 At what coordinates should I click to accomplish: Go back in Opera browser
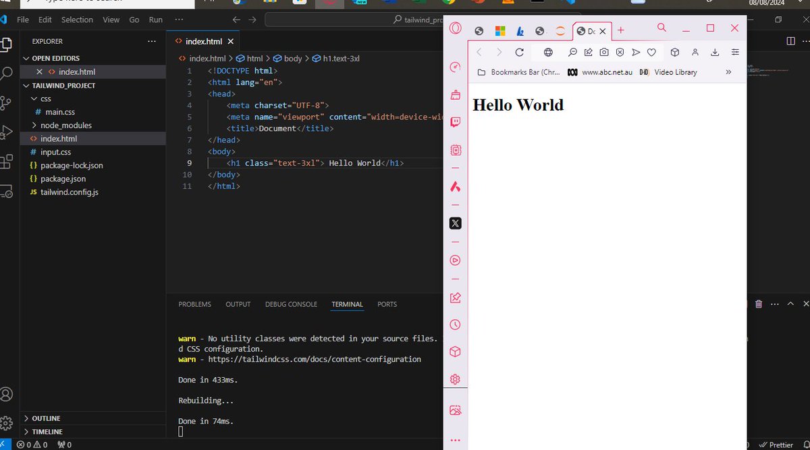click(478, 52)
